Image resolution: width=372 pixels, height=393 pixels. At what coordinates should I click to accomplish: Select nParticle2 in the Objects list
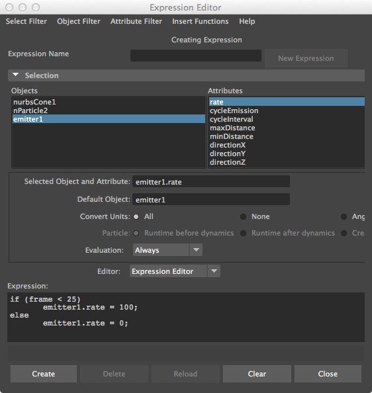[109, 110]
